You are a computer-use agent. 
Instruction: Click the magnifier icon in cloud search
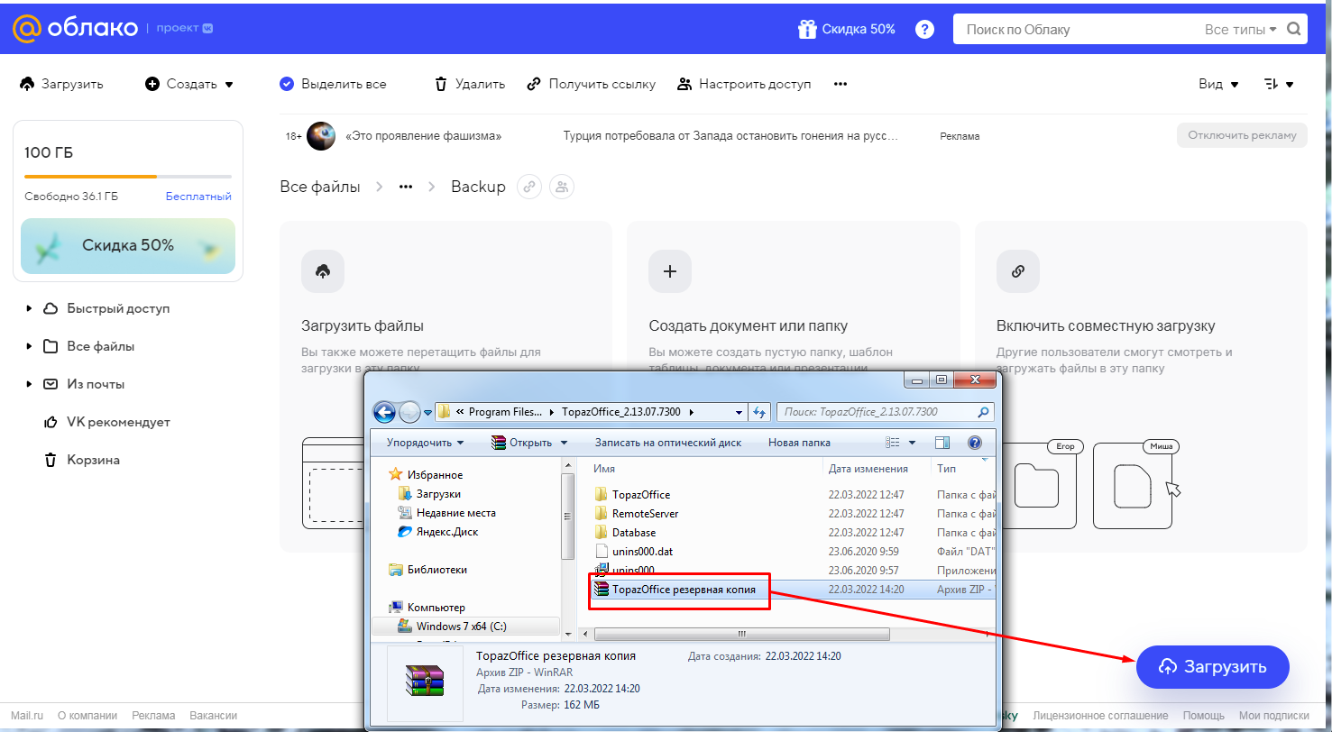1294,29
